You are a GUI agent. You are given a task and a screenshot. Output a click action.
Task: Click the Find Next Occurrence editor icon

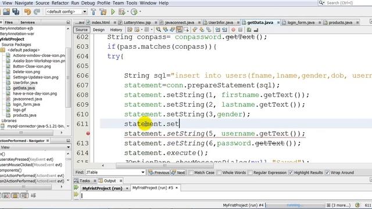(x=172, y=30)
